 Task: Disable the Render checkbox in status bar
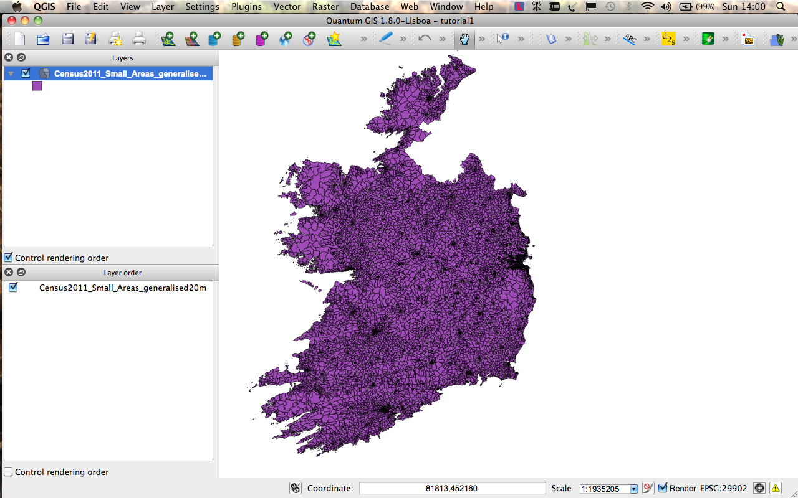click(x=663, y=488)
